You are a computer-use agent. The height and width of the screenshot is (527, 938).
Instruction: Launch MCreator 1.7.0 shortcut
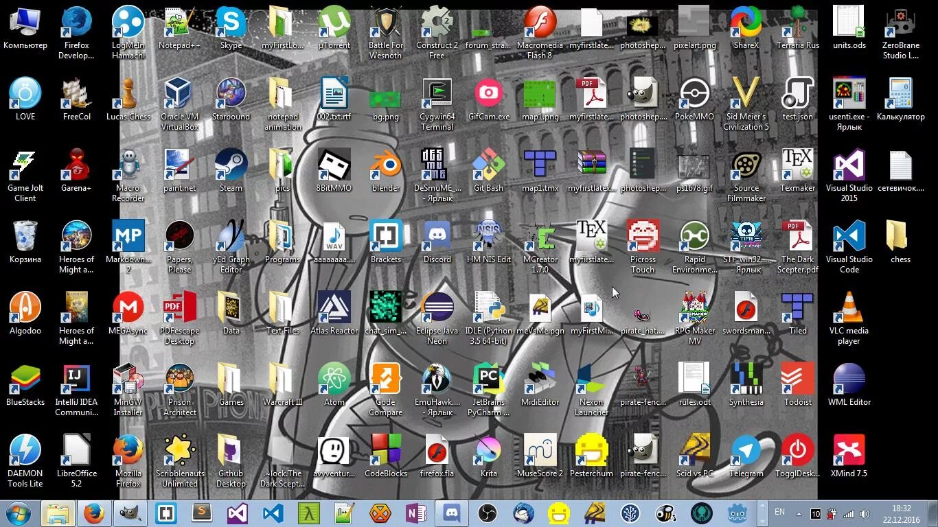tap(540, 247)
